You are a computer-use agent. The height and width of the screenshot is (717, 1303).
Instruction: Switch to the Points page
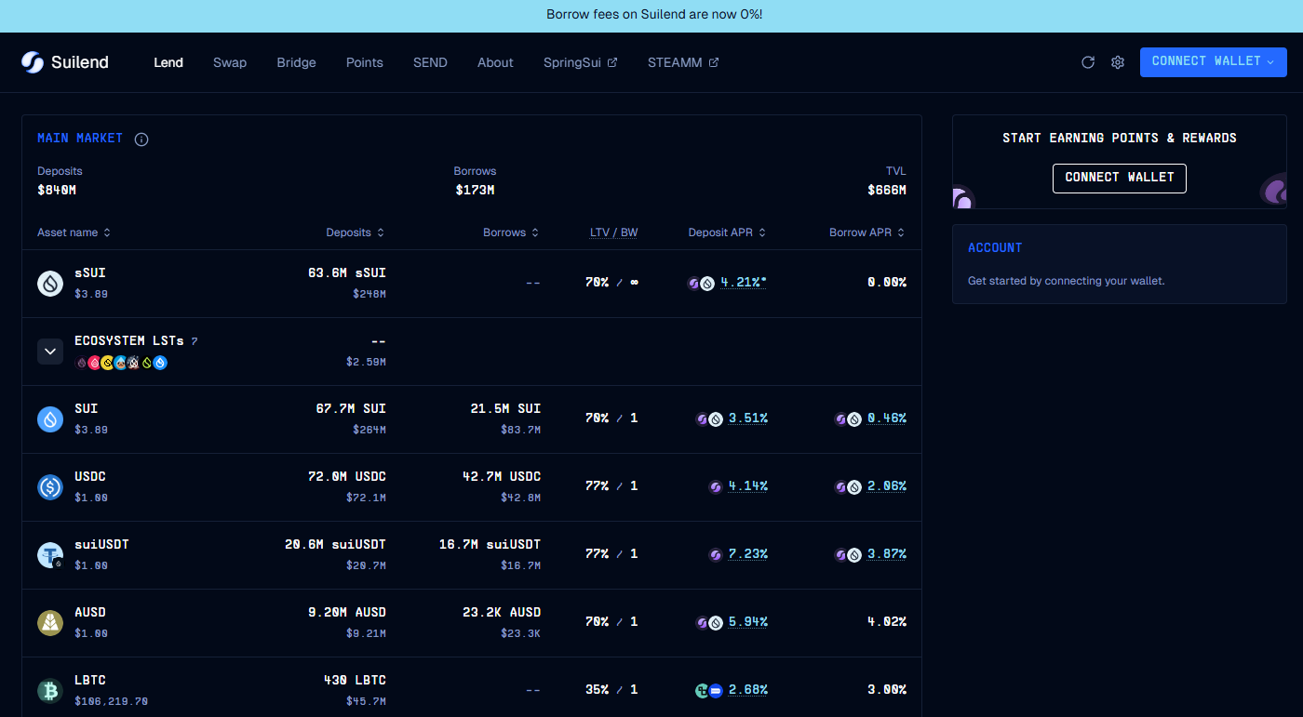365,62
